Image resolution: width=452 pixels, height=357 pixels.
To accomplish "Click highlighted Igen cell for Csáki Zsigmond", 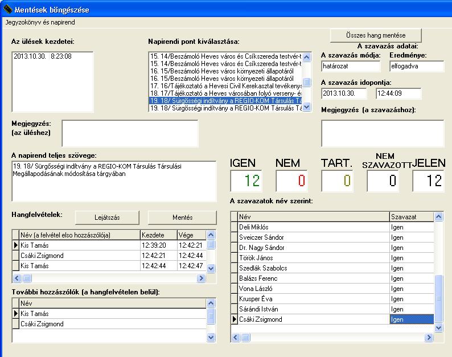I will tap(412, 319).
